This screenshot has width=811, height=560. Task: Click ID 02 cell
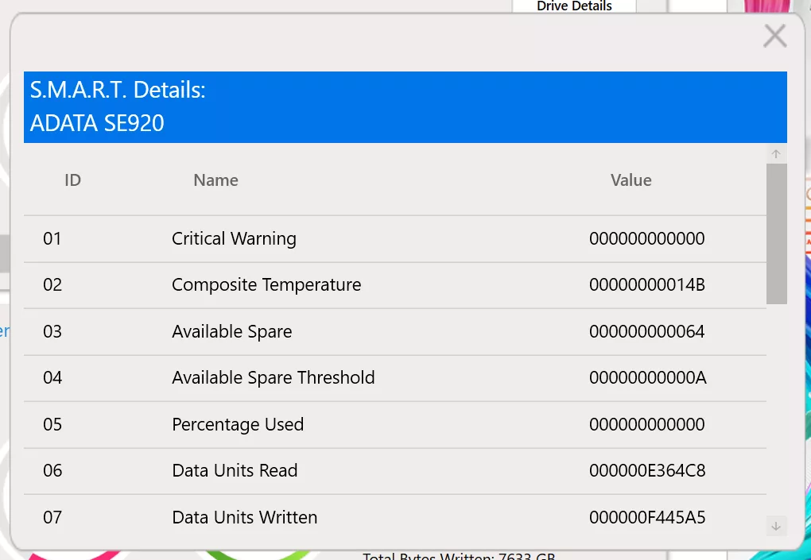coord(52,284)
